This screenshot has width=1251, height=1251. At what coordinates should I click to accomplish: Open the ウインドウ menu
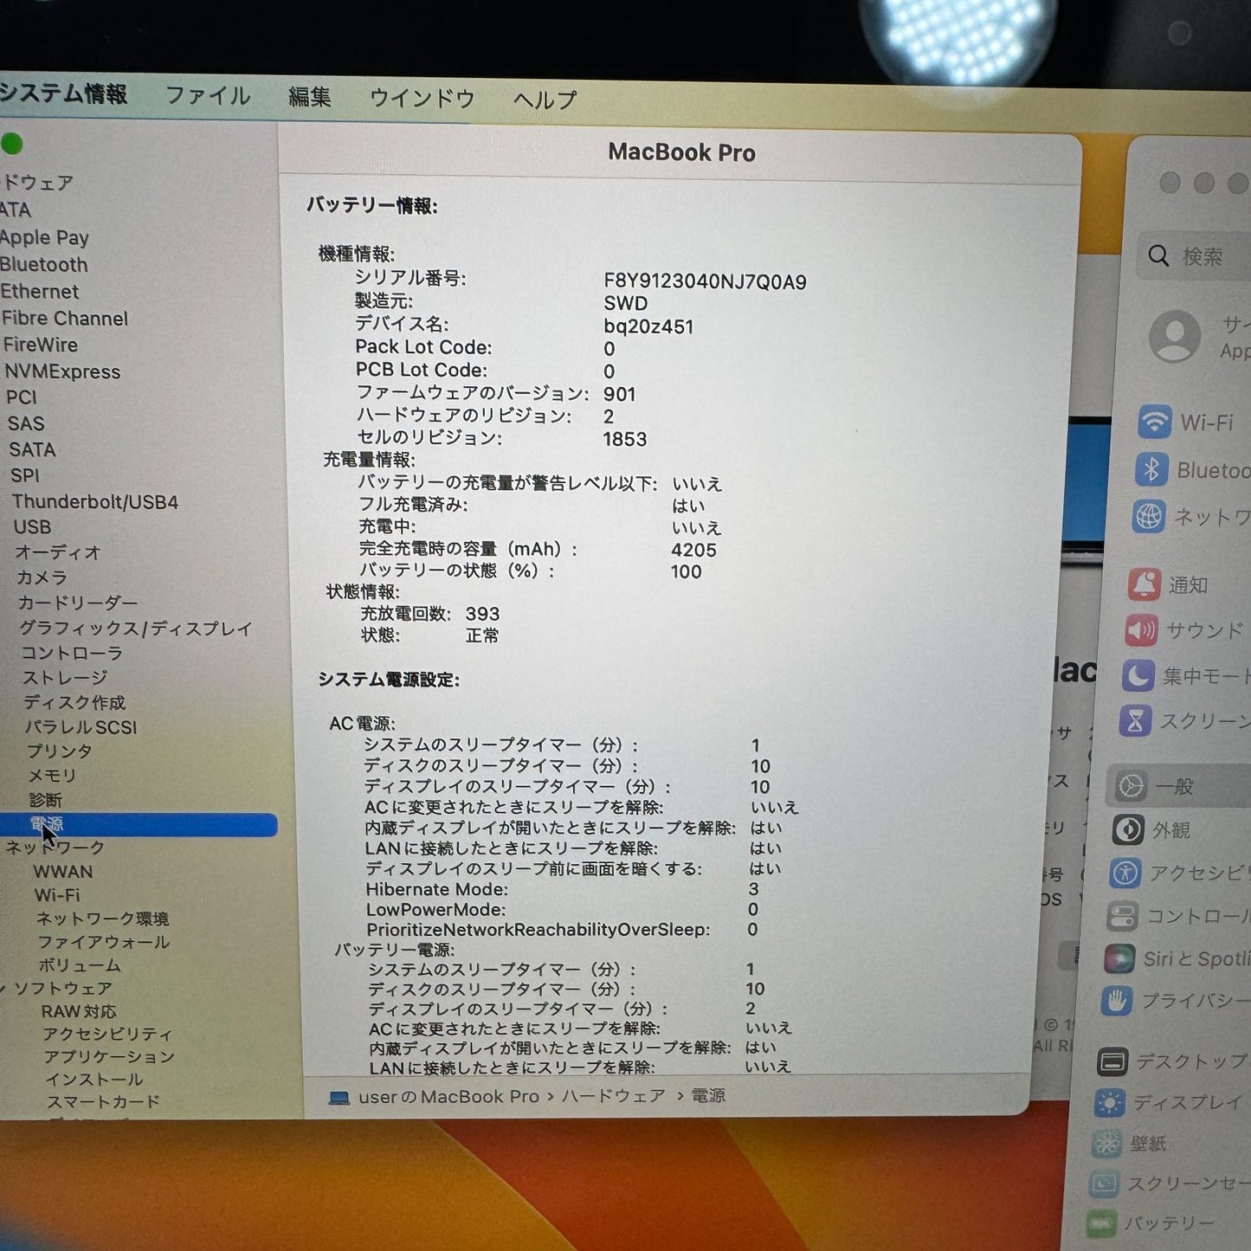click(422, 99)
